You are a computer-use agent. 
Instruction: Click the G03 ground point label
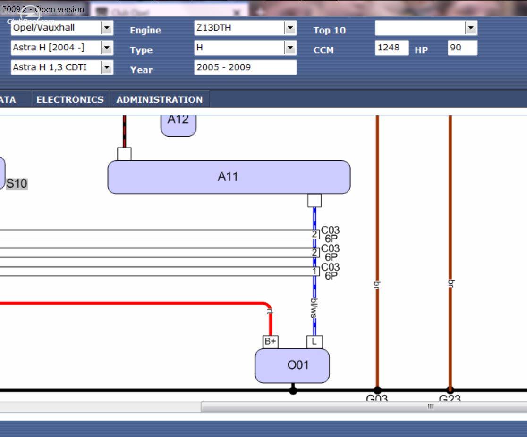(377, 398)
